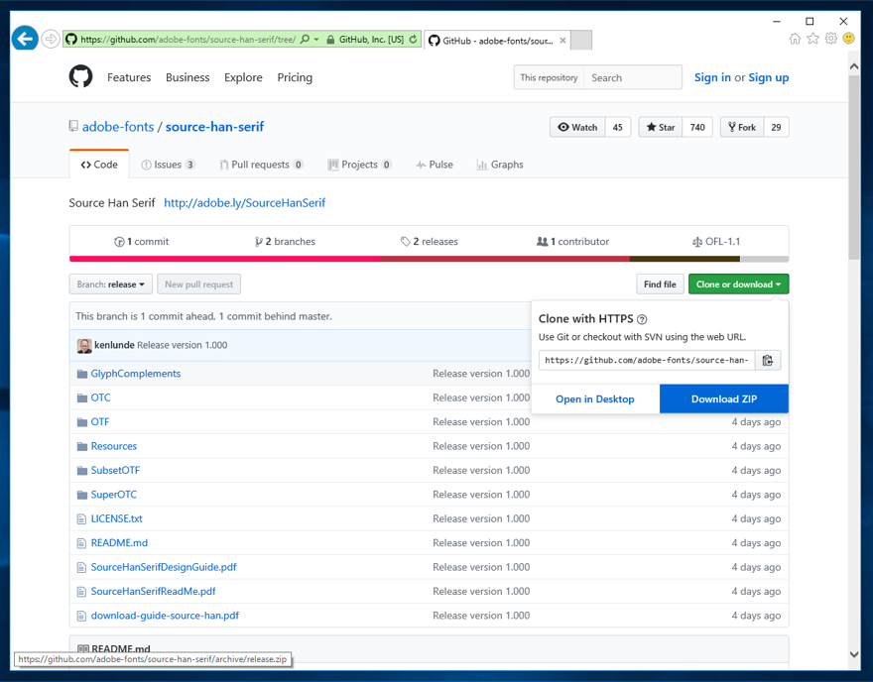Click the Fork button
873x682 pixels.
(x=742, y=128)
